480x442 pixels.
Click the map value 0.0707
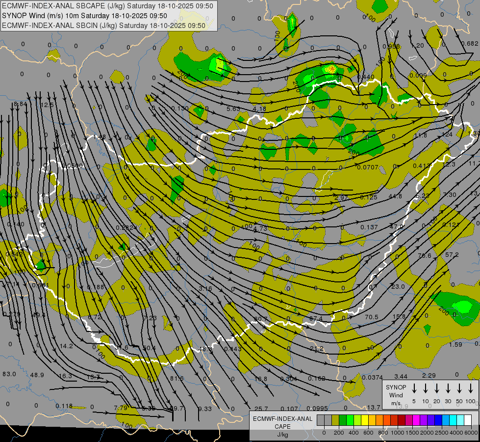coord(368,167)
